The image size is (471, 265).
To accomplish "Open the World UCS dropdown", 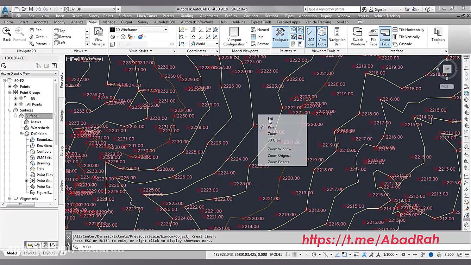I will pyautogui.click(x=204, y=44).
